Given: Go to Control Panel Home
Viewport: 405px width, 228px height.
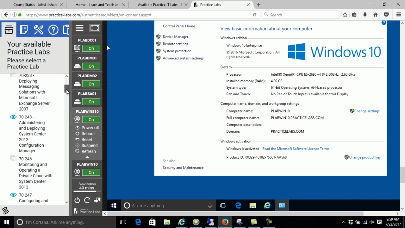Looking at the screenshot, I should [179, 26].
